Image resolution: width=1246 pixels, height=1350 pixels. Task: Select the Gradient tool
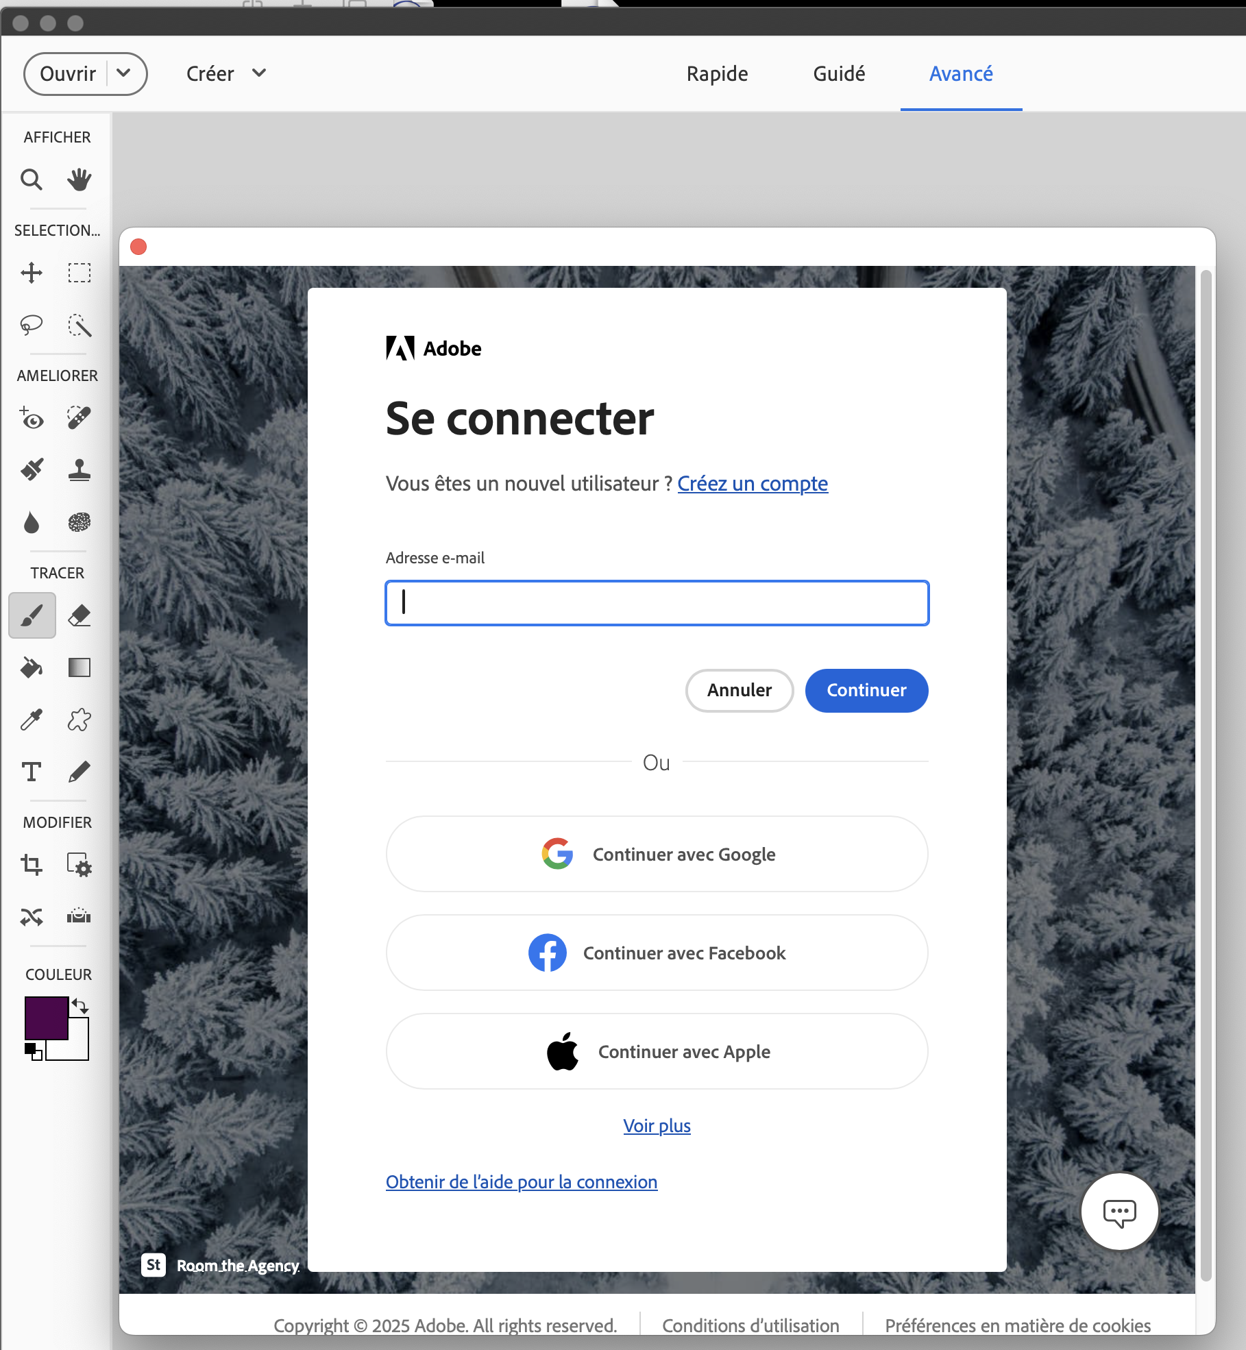pos(80,667)
